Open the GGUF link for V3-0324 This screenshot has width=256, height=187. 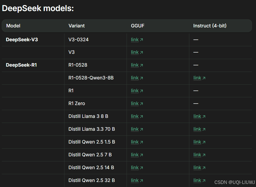coord(137,40)
